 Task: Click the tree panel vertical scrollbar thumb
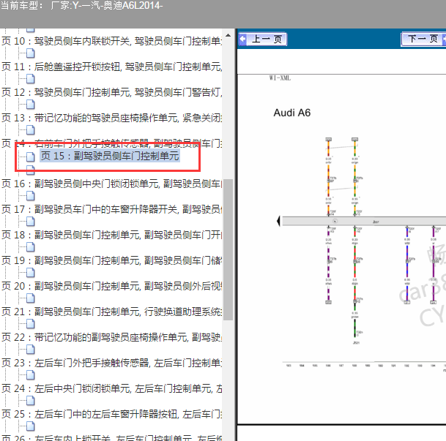[x=228, y=249]
